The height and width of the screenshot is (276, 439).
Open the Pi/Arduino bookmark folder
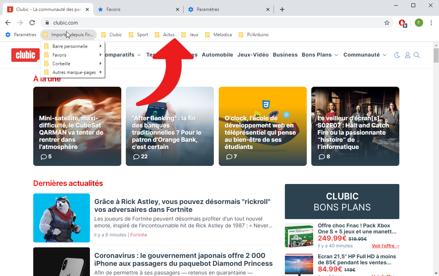[254, 35]
